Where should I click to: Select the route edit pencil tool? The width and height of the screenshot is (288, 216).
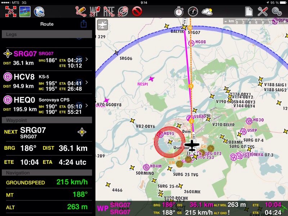click(81, 12)
